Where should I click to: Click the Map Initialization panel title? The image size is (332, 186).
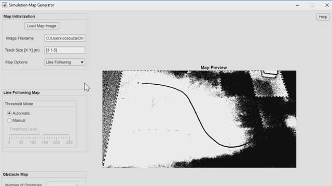[19, 17]
